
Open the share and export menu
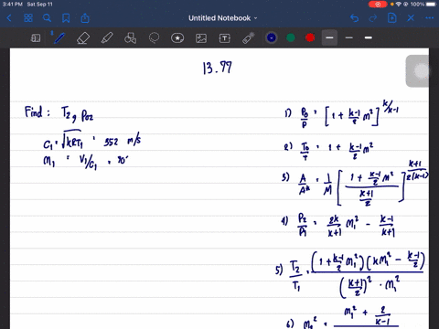85,18
